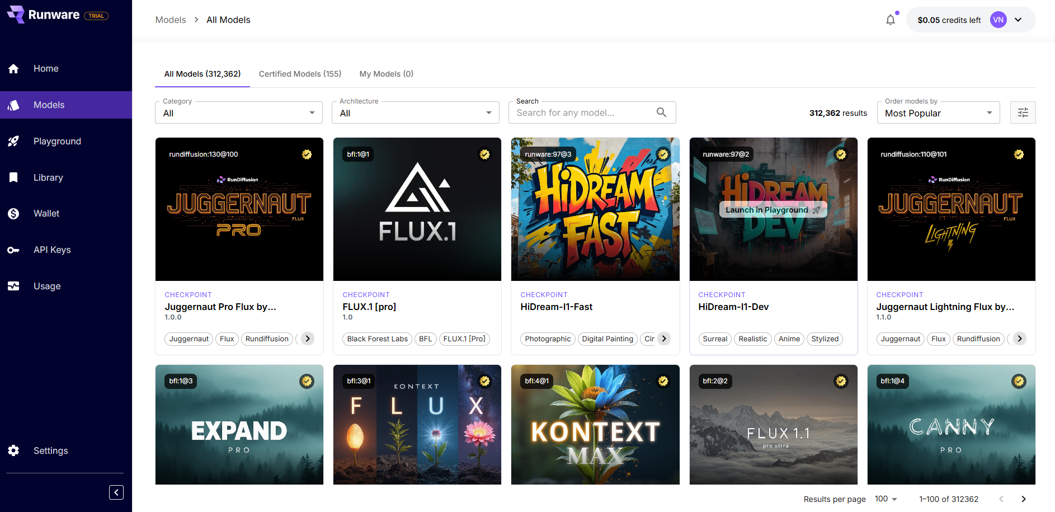
Task: Expand the account dropdown chevron
Action: (x=1018, y=20)
